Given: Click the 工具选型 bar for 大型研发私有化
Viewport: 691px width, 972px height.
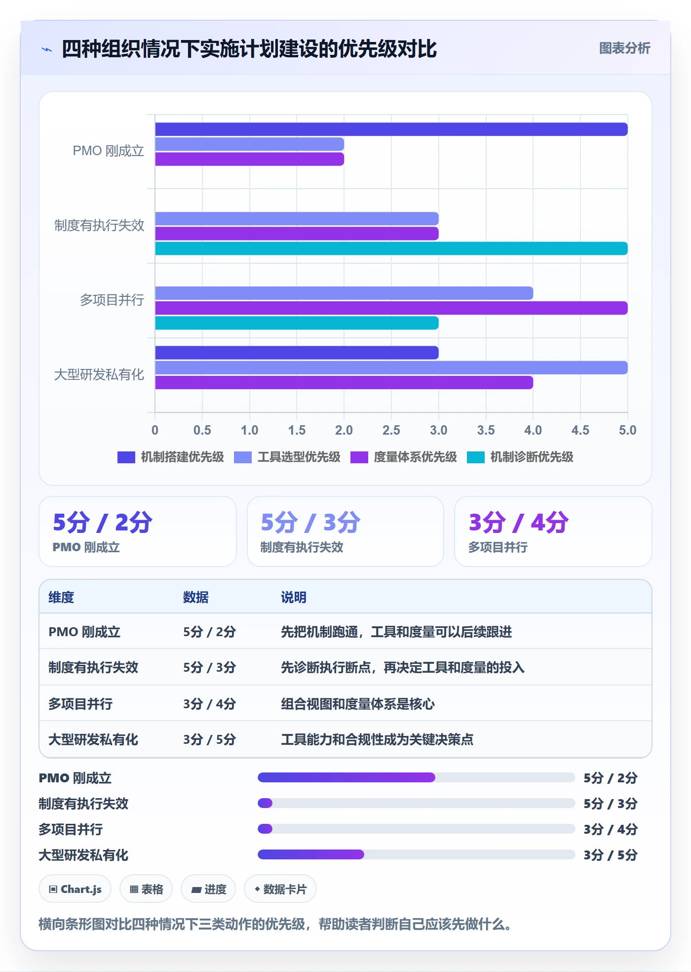Looking at the screenshot, I should pos(391,368).
